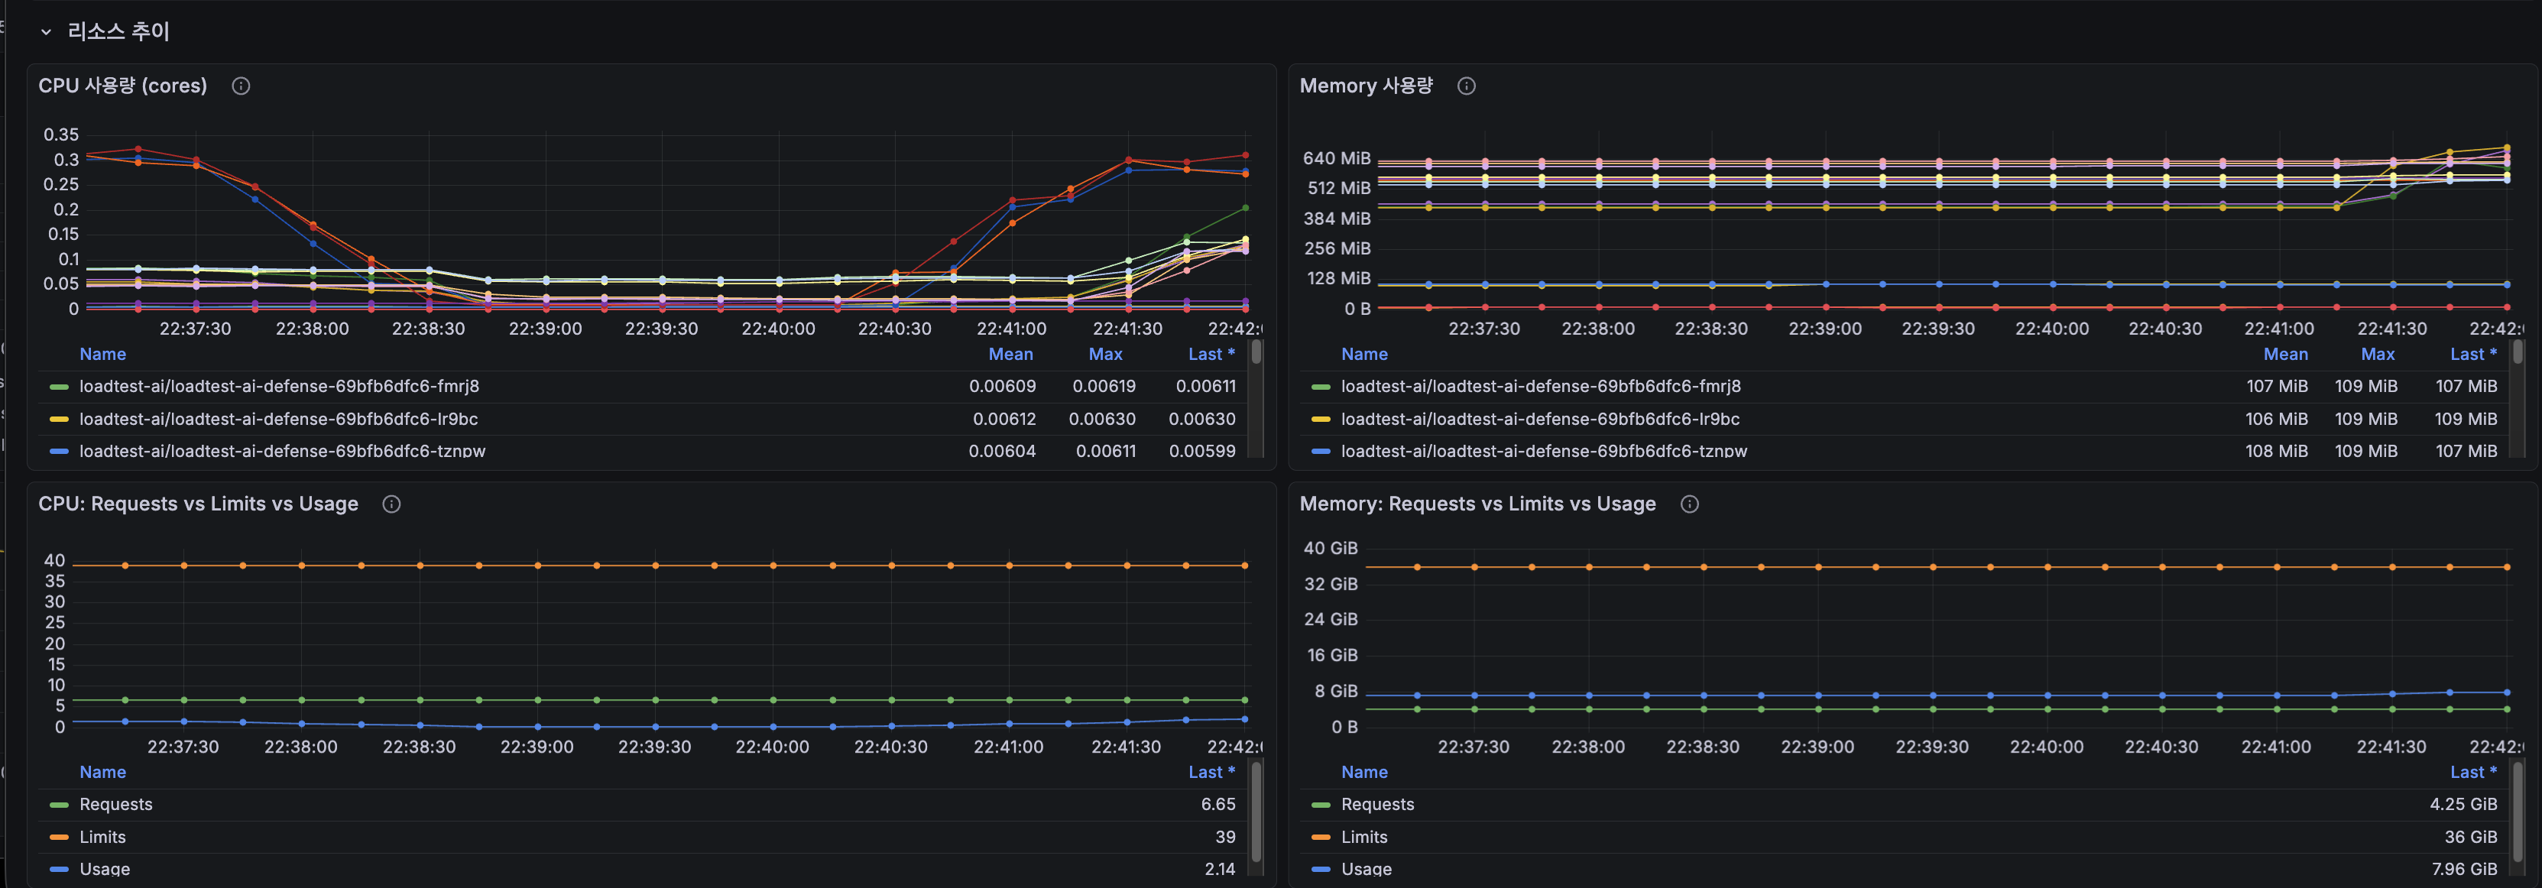Sort CPU legend by Last * column
Image resolution: width=2542 pixels, height=888 pixels.
[1211, 355]
